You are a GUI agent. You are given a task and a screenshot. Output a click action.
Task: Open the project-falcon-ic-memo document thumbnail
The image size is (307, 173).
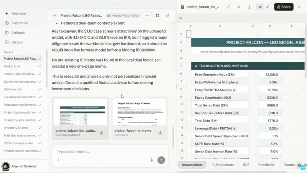pyautogui.click(x=139, y=112)
